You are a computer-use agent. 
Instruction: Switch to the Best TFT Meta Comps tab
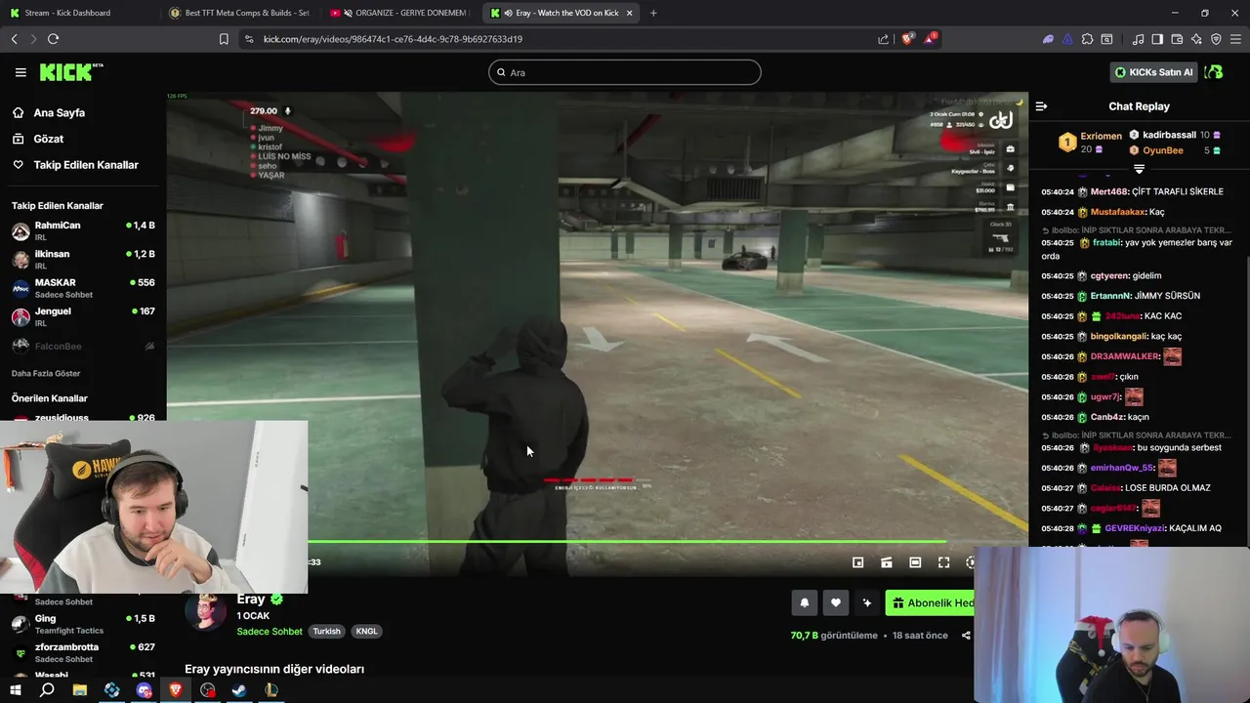(x=239, y=13)
